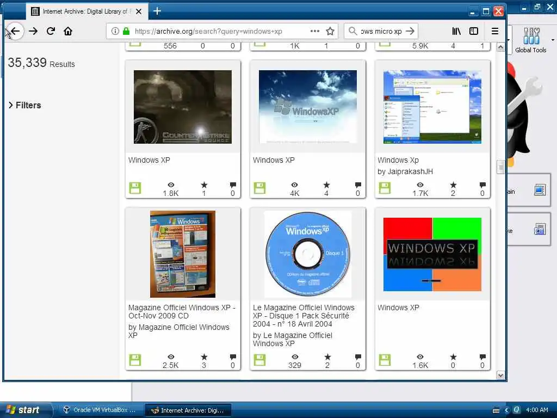Screen dimensions: 557x418
Task: Click software floppy icon on 4K views card
Action: (x=259, y=188)
